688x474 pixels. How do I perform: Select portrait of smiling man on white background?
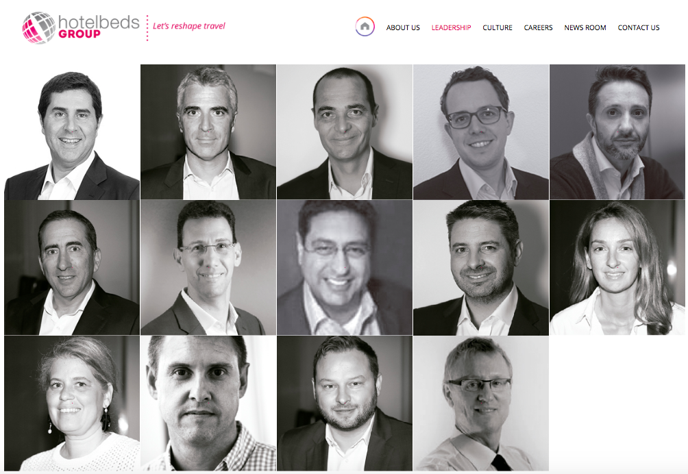(72, 132)
